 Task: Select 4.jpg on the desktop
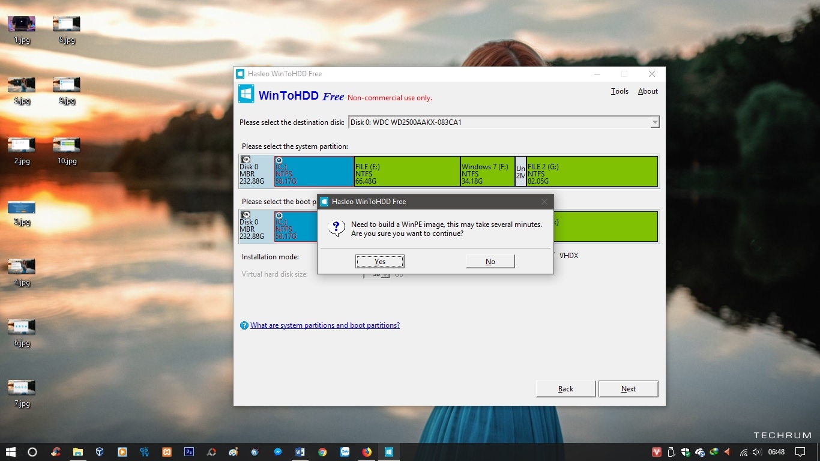(x=22, y=272)
